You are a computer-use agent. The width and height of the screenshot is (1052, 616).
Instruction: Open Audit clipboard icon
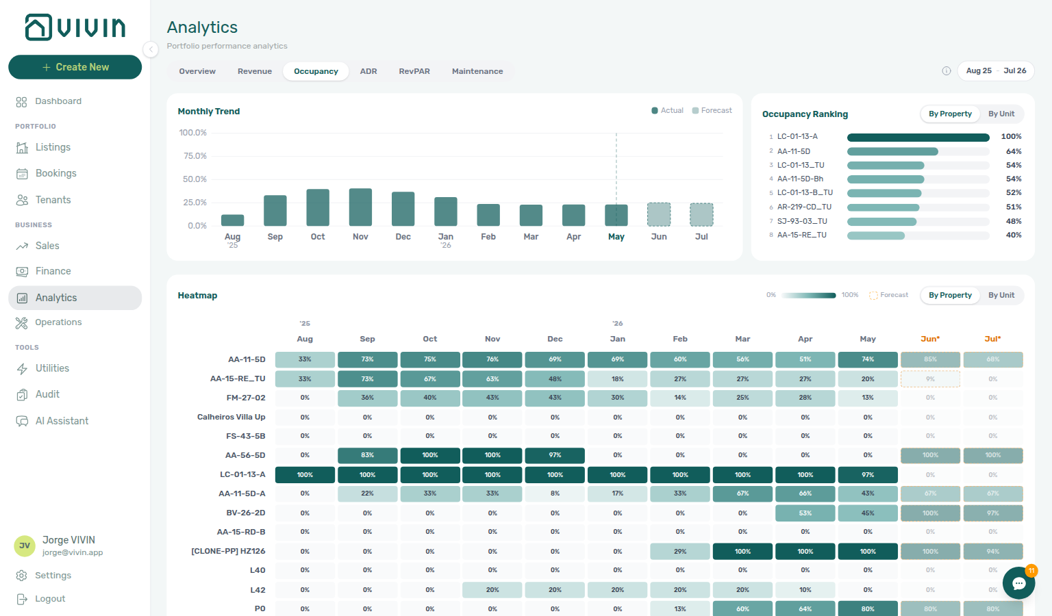click(22, 395)
